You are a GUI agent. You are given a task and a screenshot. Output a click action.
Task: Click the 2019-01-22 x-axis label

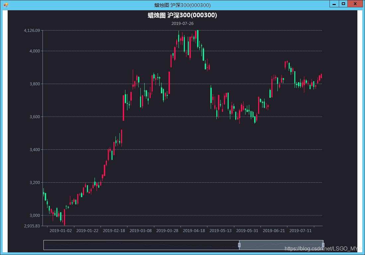point(87,231)
